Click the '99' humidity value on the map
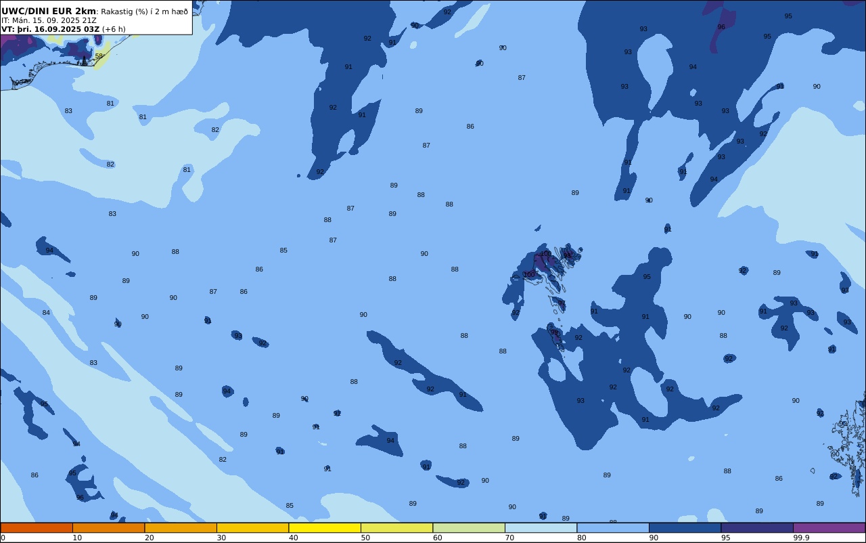This screenshot has height=543, width=866. (554, 332)
